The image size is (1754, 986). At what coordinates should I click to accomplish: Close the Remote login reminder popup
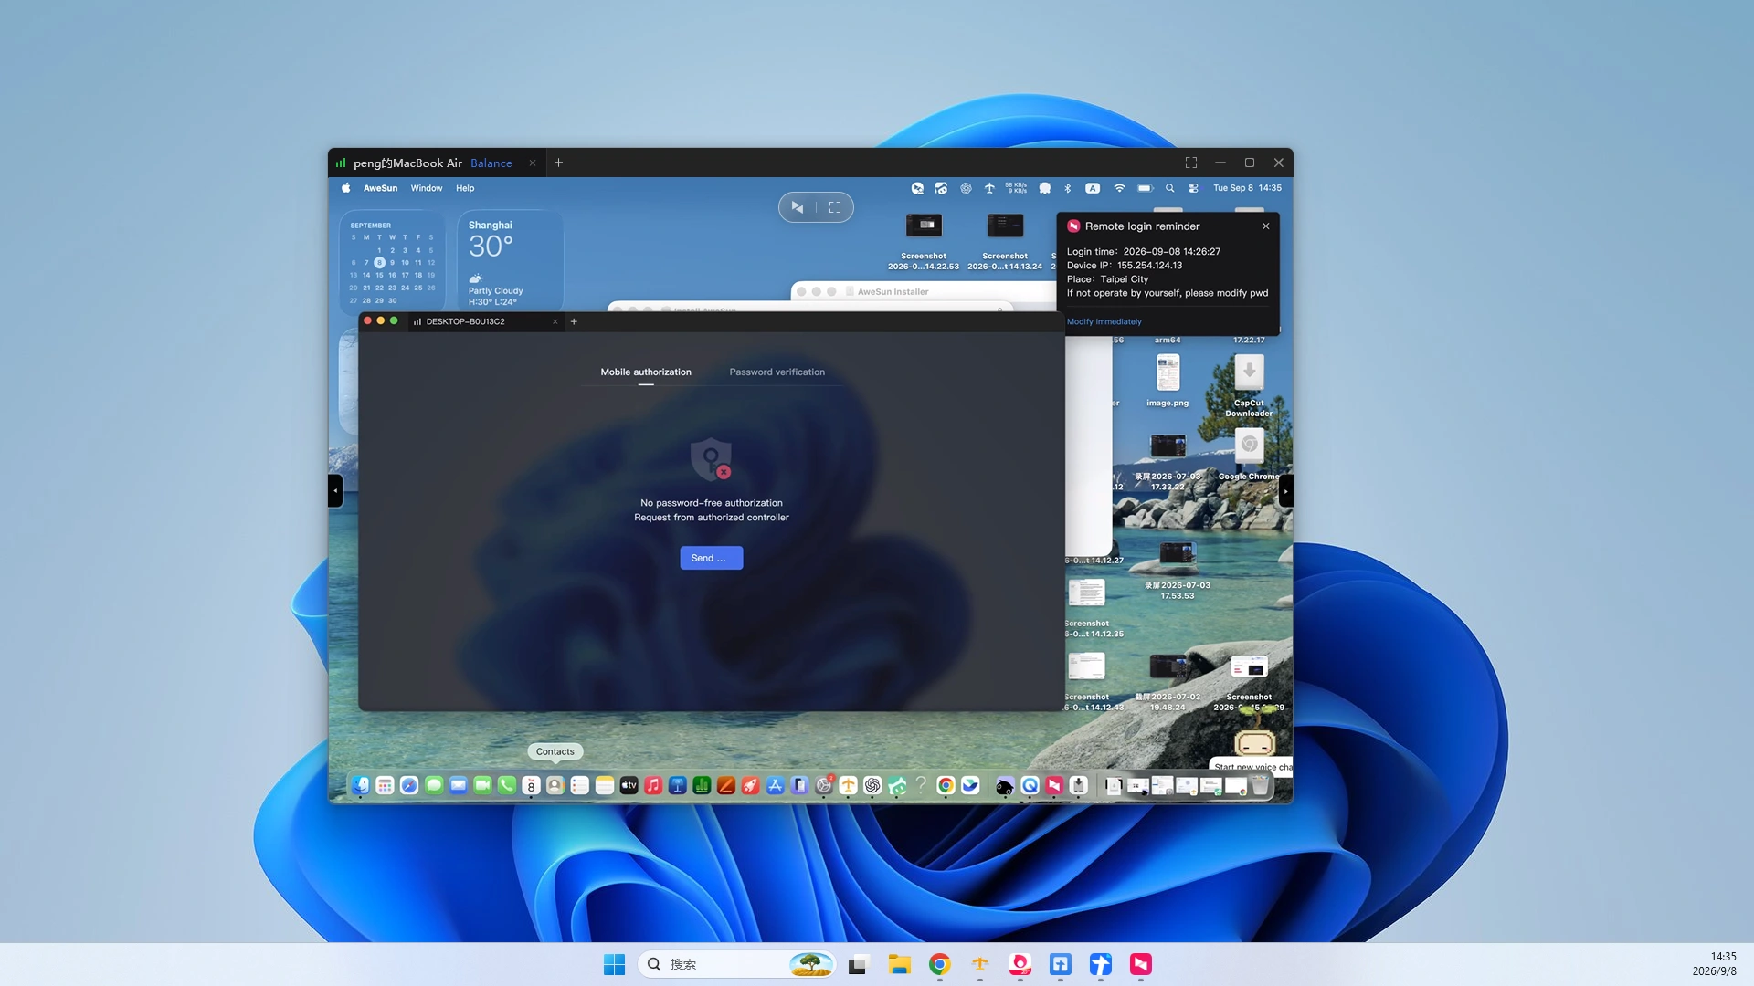point(1265,226)
